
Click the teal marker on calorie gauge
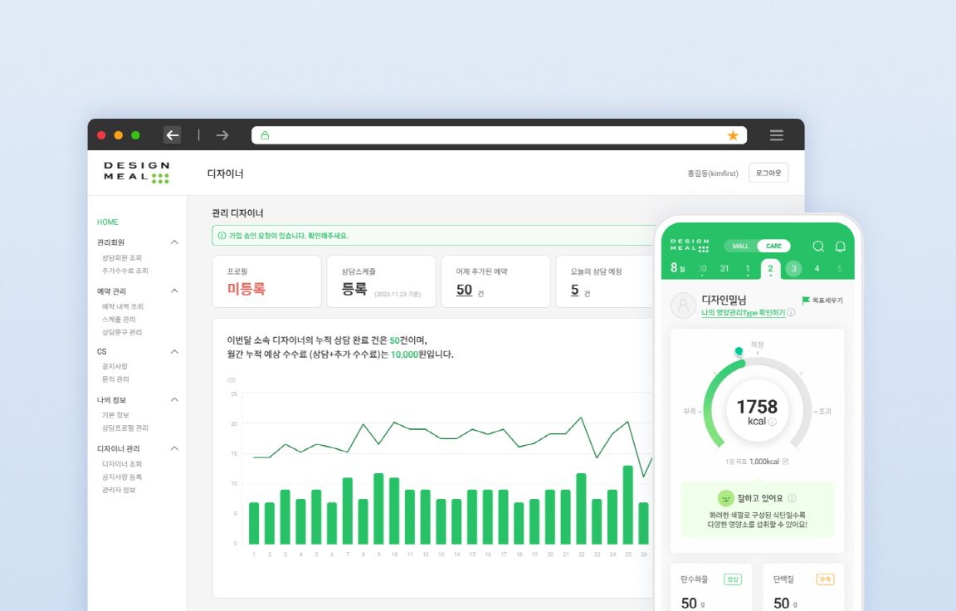pyautogui.click(x=739, y=351)
